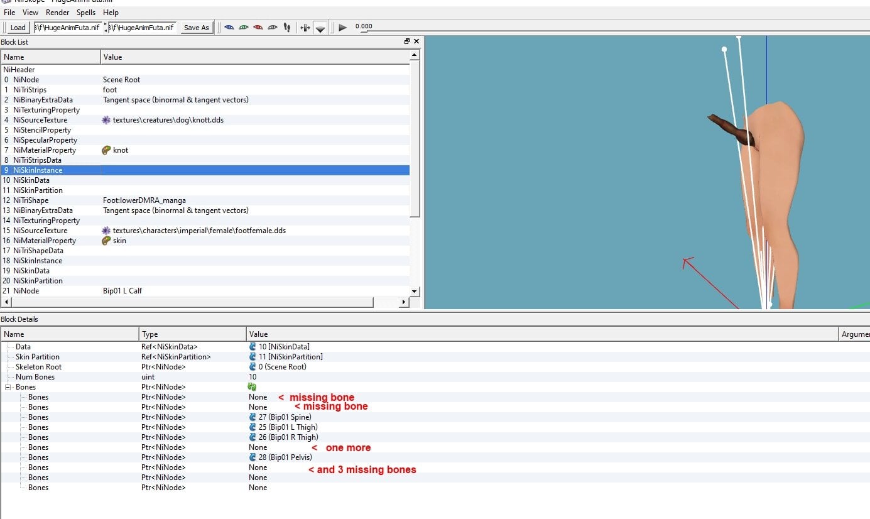
Task: Close the Block List panel
Action: (416, 41)
